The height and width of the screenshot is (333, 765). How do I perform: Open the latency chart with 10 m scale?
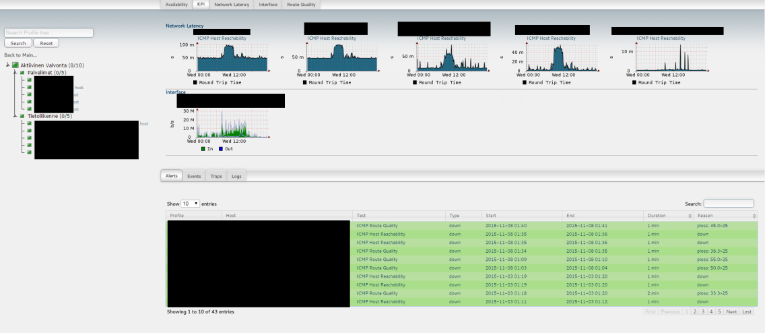[x=661, y=60]
